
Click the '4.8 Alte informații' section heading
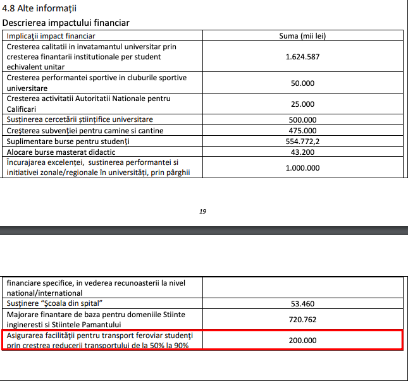39,8
